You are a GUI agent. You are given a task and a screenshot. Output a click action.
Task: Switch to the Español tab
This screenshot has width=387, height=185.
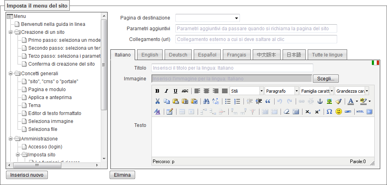[207, 55]
